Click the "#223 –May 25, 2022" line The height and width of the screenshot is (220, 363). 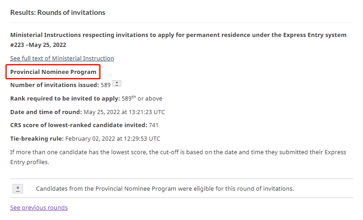(x=41, y=45)
